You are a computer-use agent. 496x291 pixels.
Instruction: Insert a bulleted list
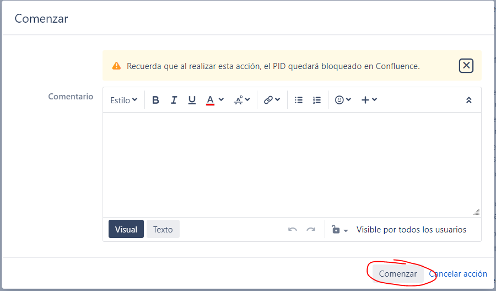(299, 100)
